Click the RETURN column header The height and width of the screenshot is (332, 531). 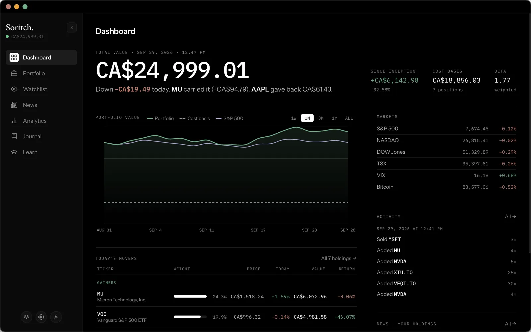point(347,269)
